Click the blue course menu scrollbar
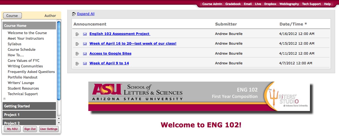The width and height of the screenshot is (339, 139). [59, 60]
